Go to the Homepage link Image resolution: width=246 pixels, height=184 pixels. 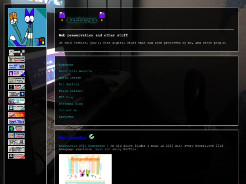click(x=66, y=65)
